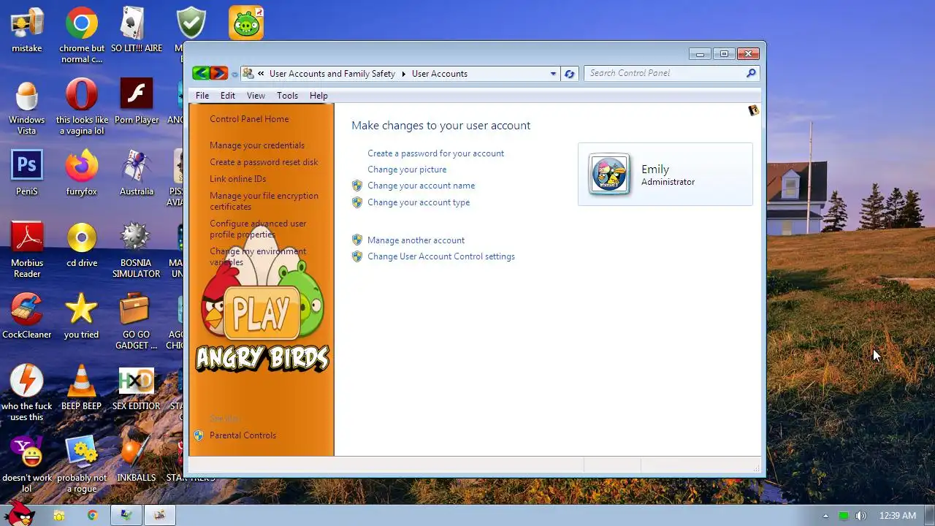
Task: Open the 'cd drive' desktop icon
Action: 82,244
